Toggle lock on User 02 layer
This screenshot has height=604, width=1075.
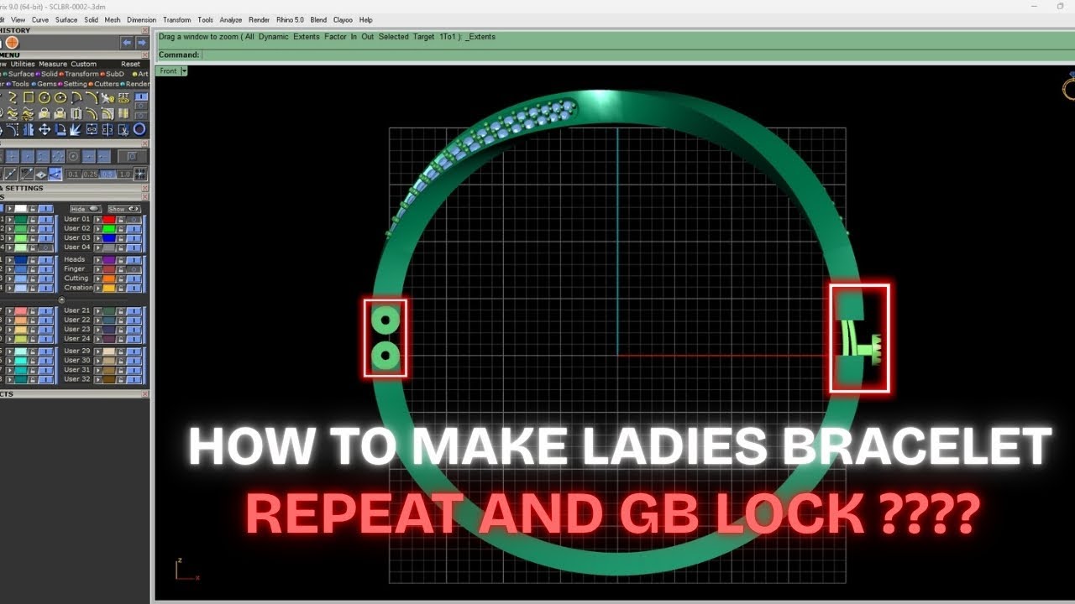tap(121, 229)
